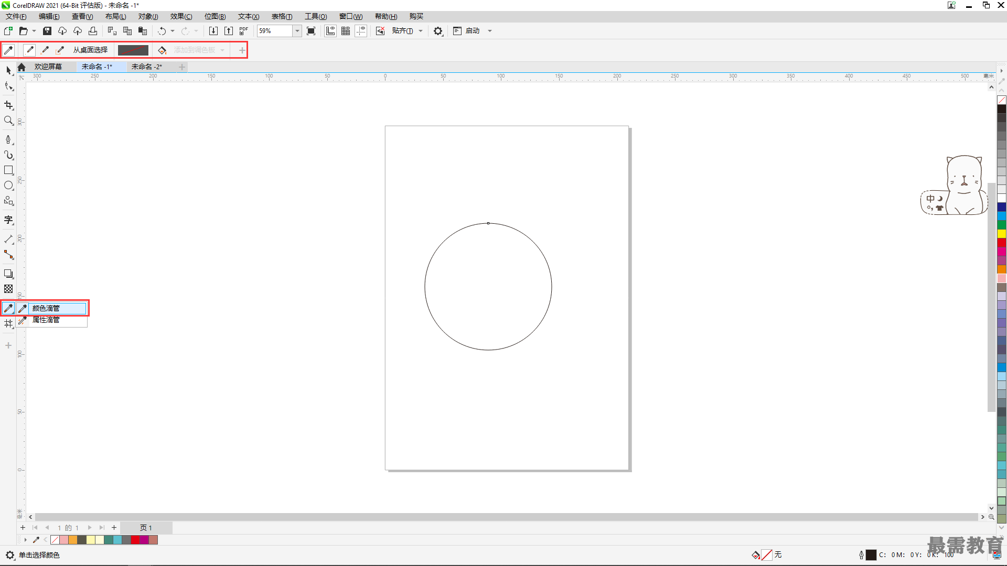Open zoom level dropdown arrow
Screen dimensions: 1007x566
click(297, 31)
